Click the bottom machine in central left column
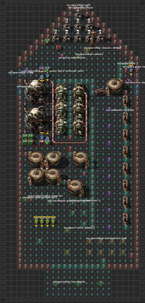The height and width of the screenshot is (303, 145). point(61,126)
